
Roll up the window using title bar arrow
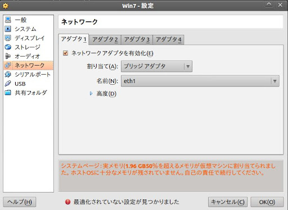(x=269, y=4)
